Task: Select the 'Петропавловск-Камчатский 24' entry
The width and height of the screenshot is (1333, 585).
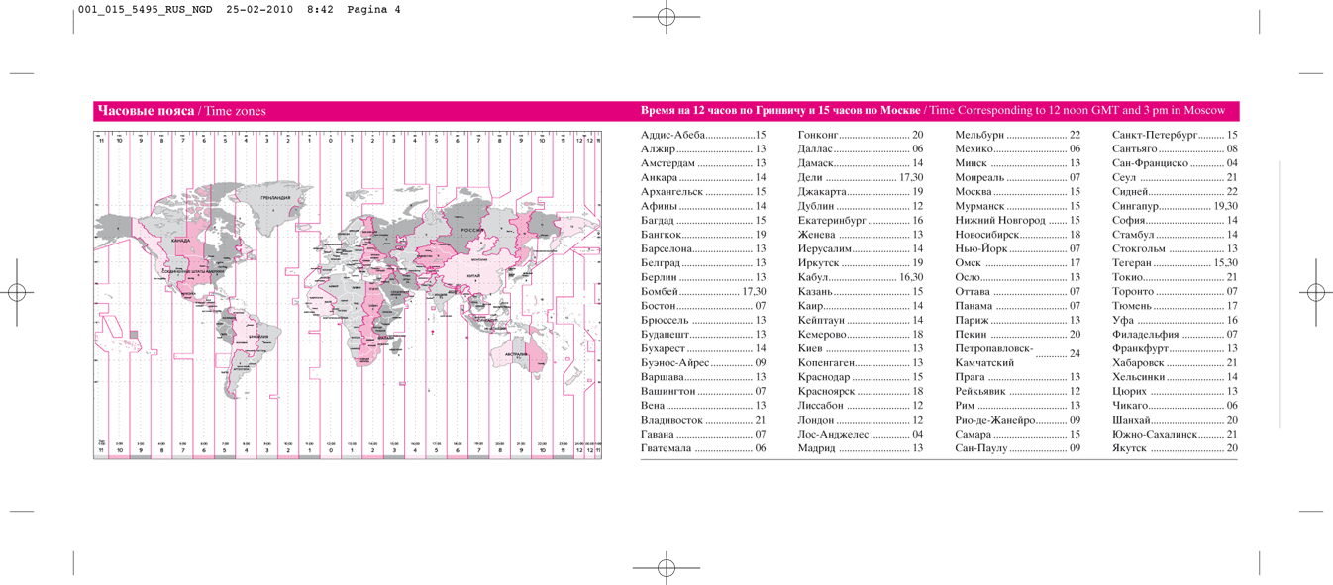Action: [x=1018, y=356]
